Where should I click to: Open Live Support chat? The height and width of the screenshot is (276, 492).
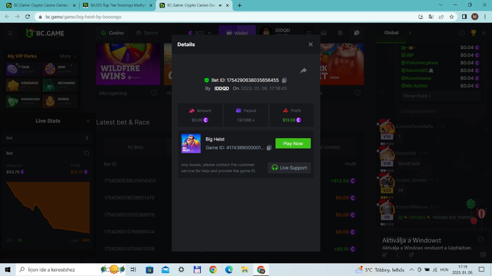click(289, 168)
